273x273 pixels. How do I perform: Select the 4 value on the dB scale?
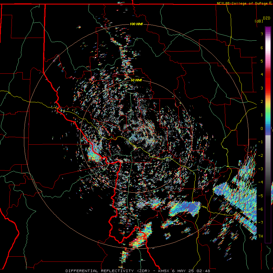[x=262, y=75]
